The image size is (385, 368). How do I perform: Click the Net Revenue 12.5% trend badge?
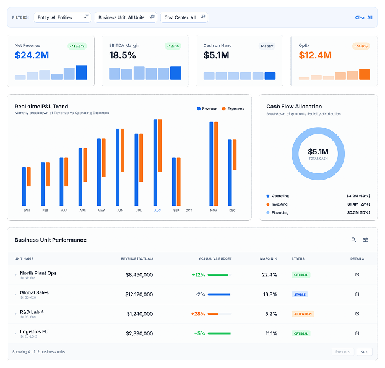click(x=77, y=46)
